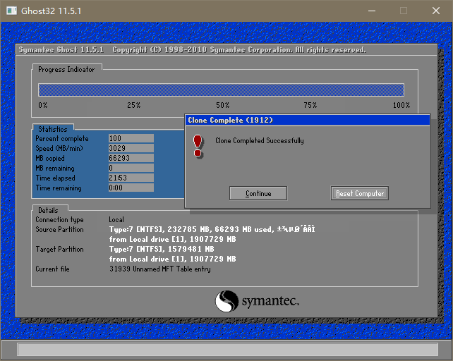
Task: Click the Time elapsed value field
Action: tap(131, 178)
